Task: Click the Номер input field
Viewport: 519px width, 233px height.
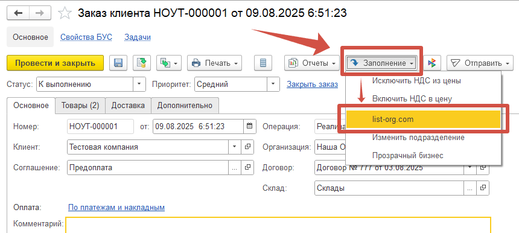Action: tap(100, 126)
